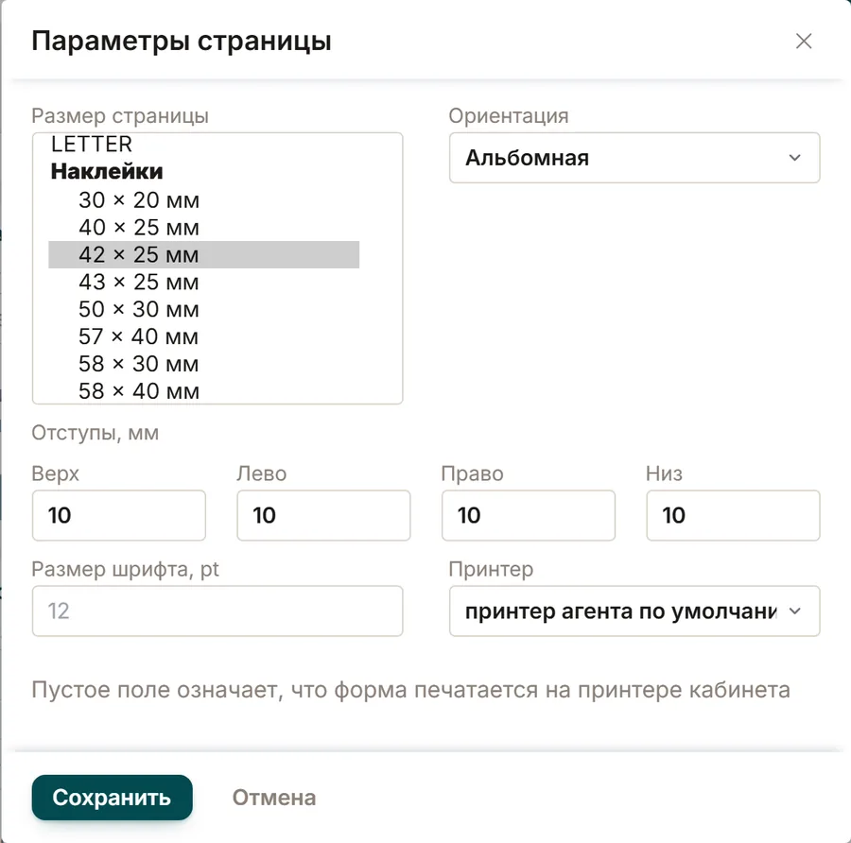The height and width of the screenshot is (843, 851).
Task: Close the Параметры страницы dialog
Action: point(803,41)
